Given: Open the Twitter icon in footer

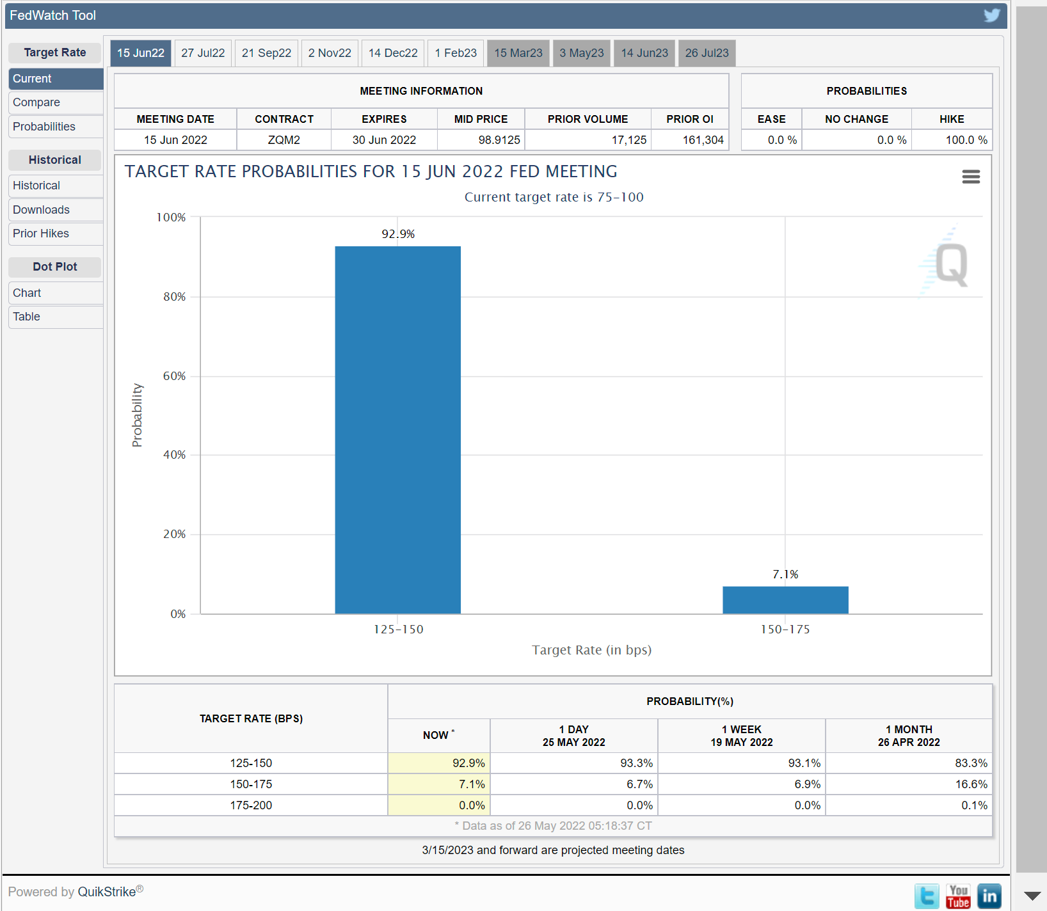Looking at the screenshot, I should click(x=926, y=896).
